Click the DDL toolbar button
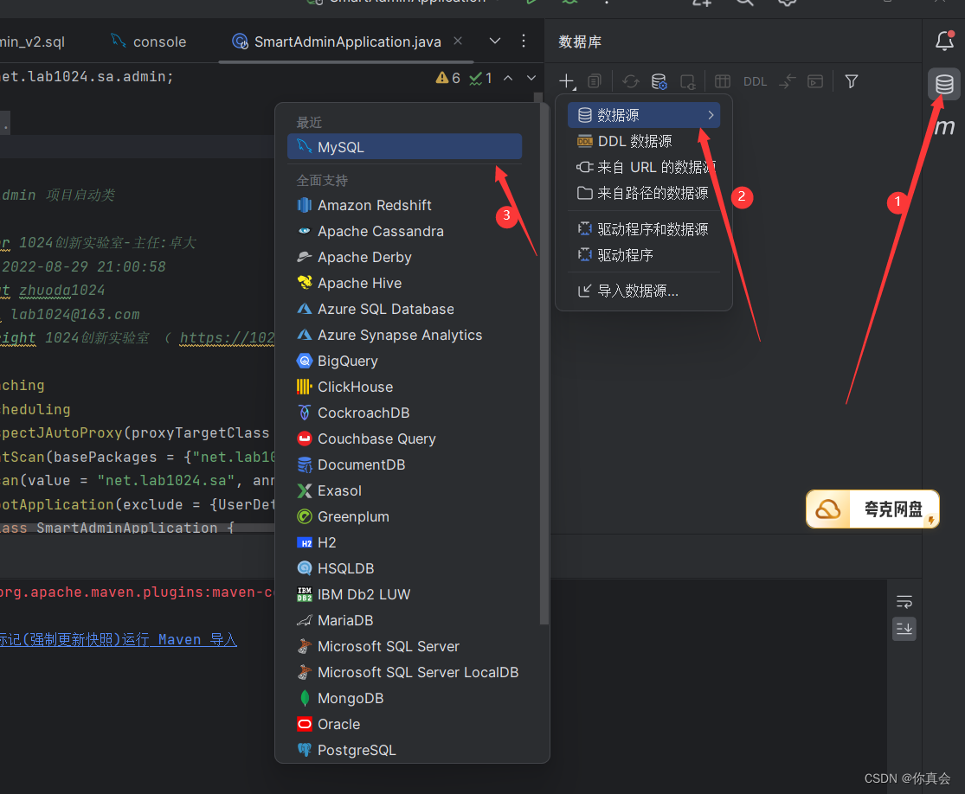Image resolution: width=965 pixels, height=794 pixels. tap(755, 82)
